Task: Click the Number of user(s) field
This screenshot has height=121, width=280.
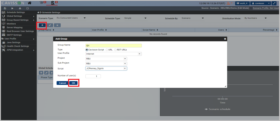Action: (93, 76)
